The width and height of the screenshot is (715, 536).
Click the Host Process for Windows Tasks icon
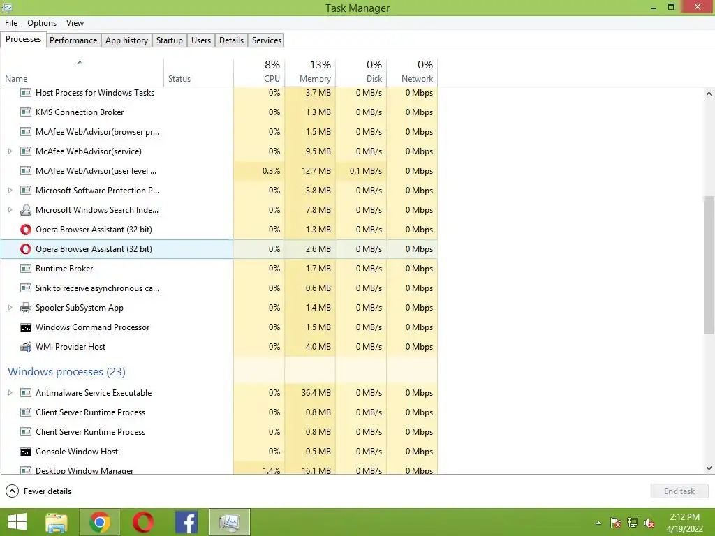pyautogui.click(x=26, y=93)
